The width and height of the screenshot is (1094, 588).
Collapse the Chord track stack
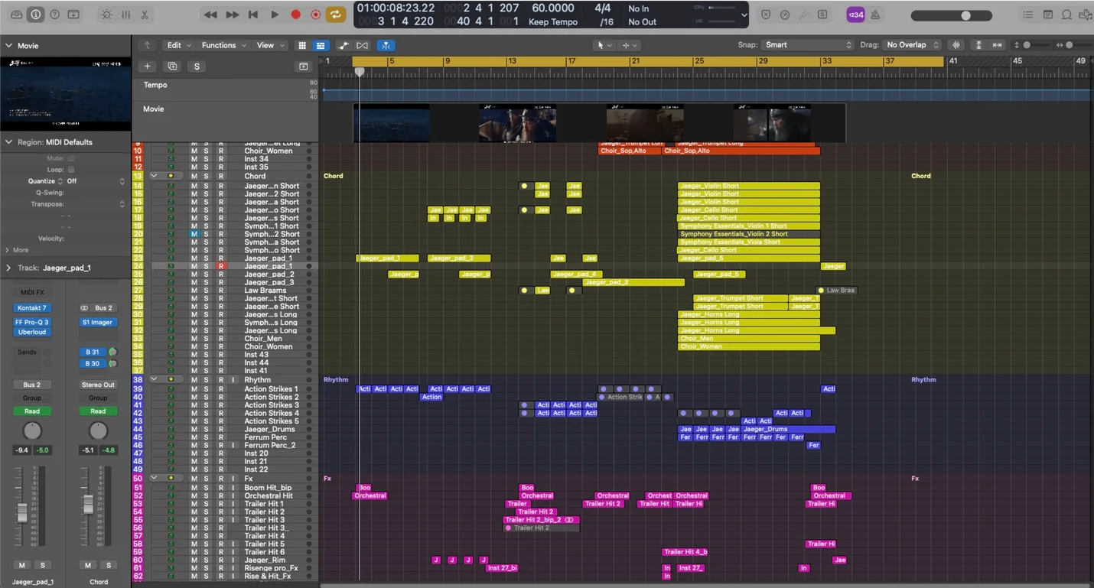(154, 176)
